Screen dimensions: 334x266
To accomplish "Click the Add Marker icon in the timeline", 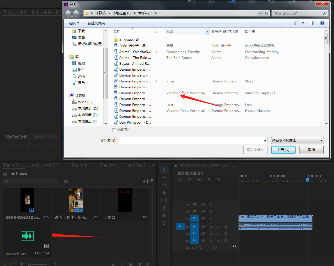I will pos(209,179).
